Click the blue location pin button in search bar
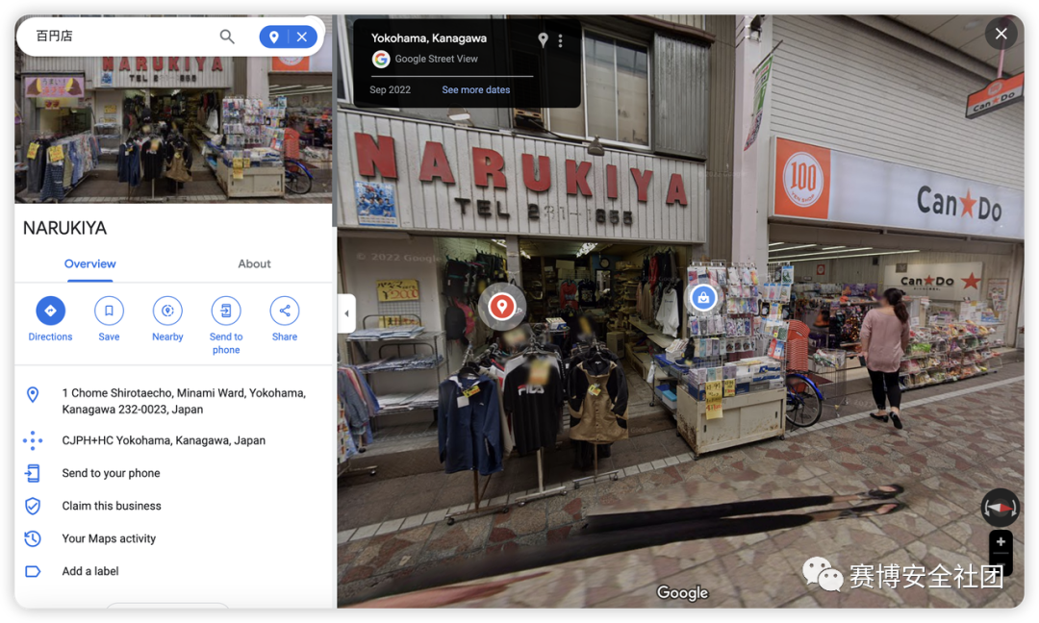1039x623 pixels. click(x=273, y=37)
